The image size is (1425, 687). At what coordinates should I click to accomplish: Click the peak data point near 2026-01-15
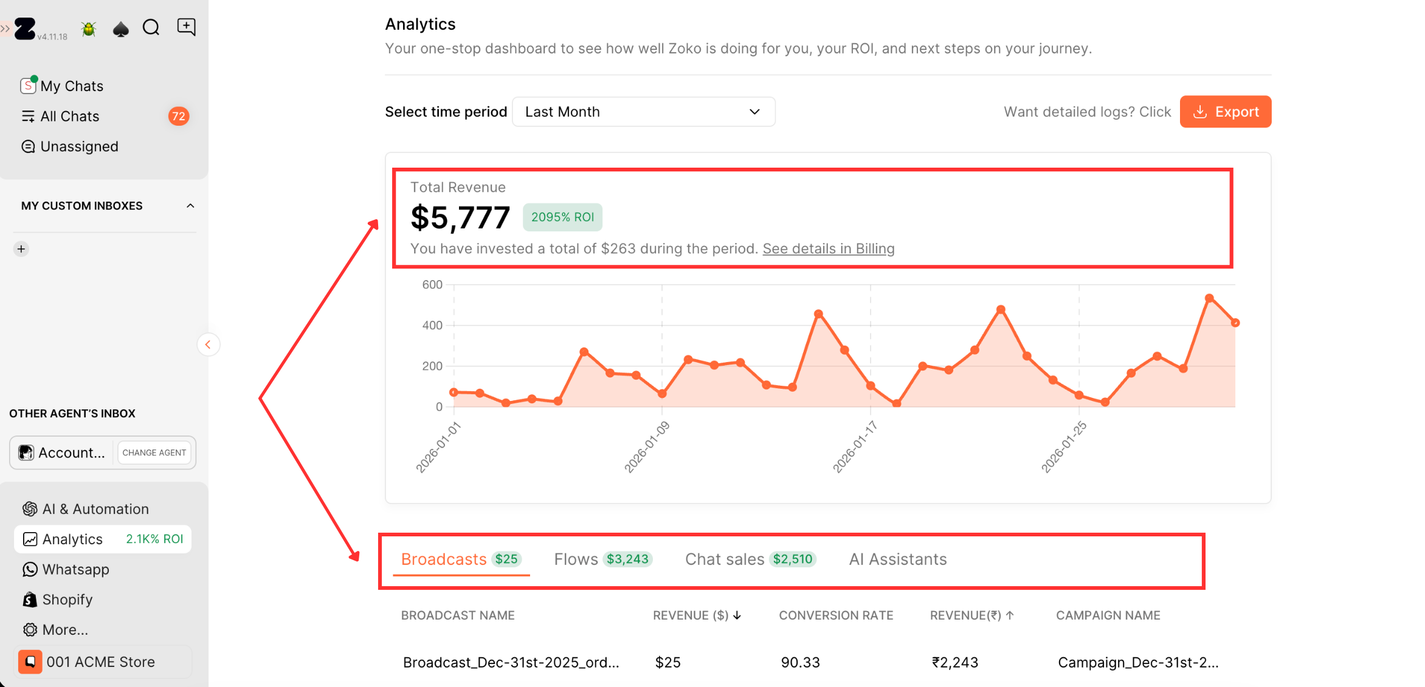(x=818, y=314)
